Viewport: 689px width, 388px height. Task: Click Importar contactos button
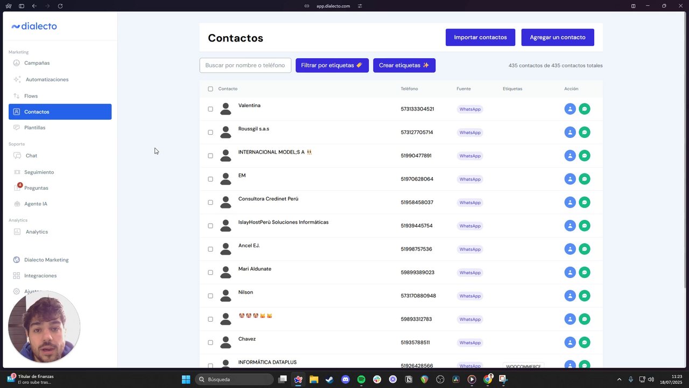(480, 37)
